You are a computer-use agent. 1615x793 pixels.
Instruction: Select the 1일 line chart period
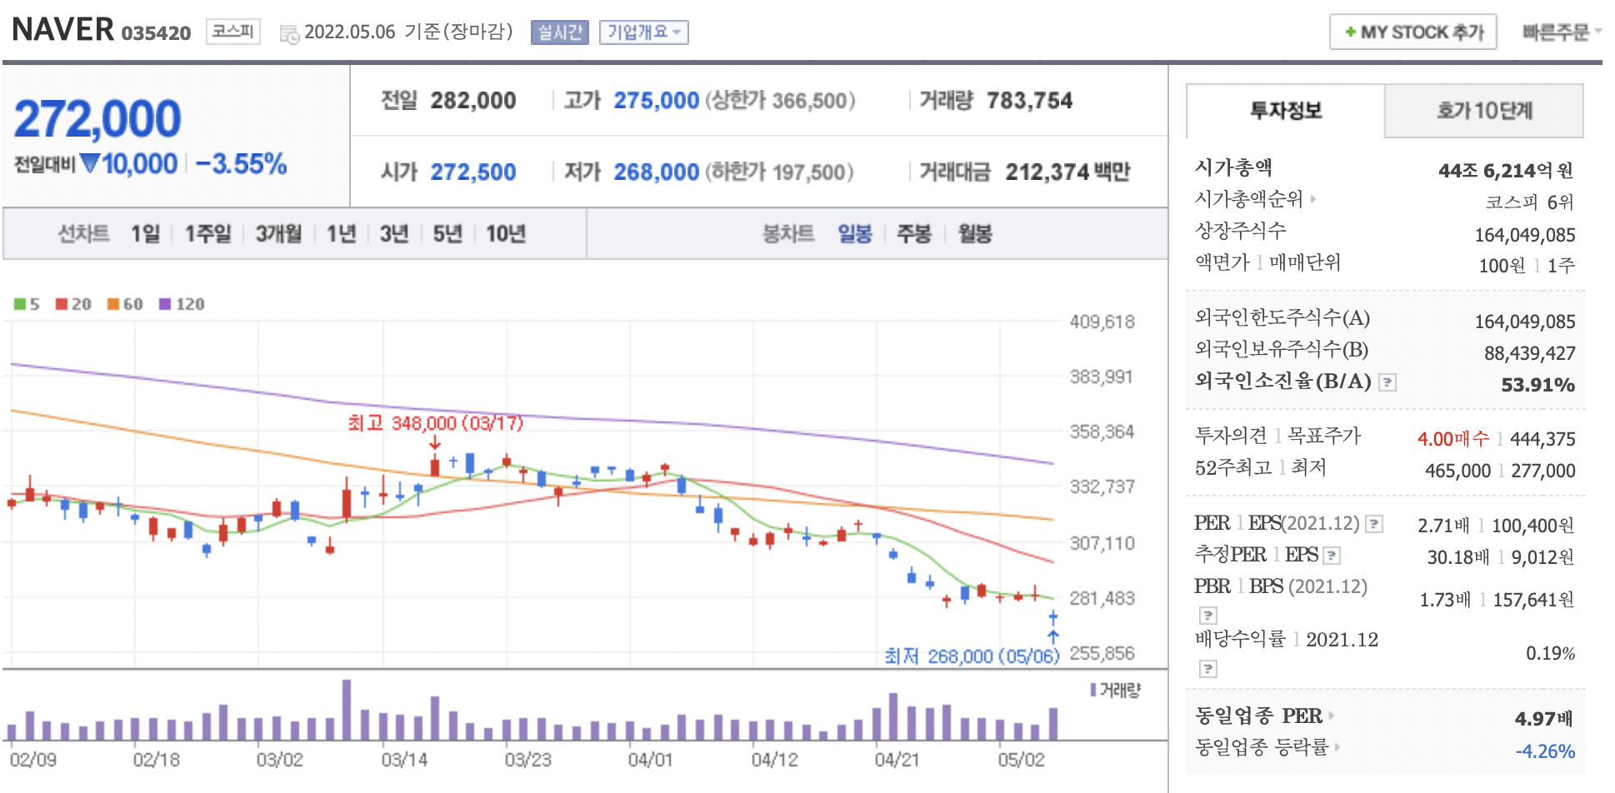tap(145, 233)
